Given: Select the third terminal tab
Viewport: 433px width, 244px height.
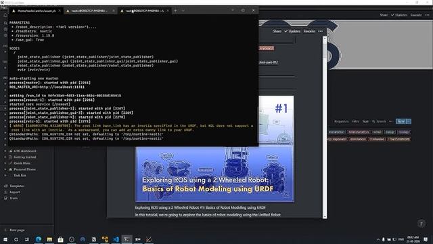Looking at the screenshot, I should click(x=145, y=11).
